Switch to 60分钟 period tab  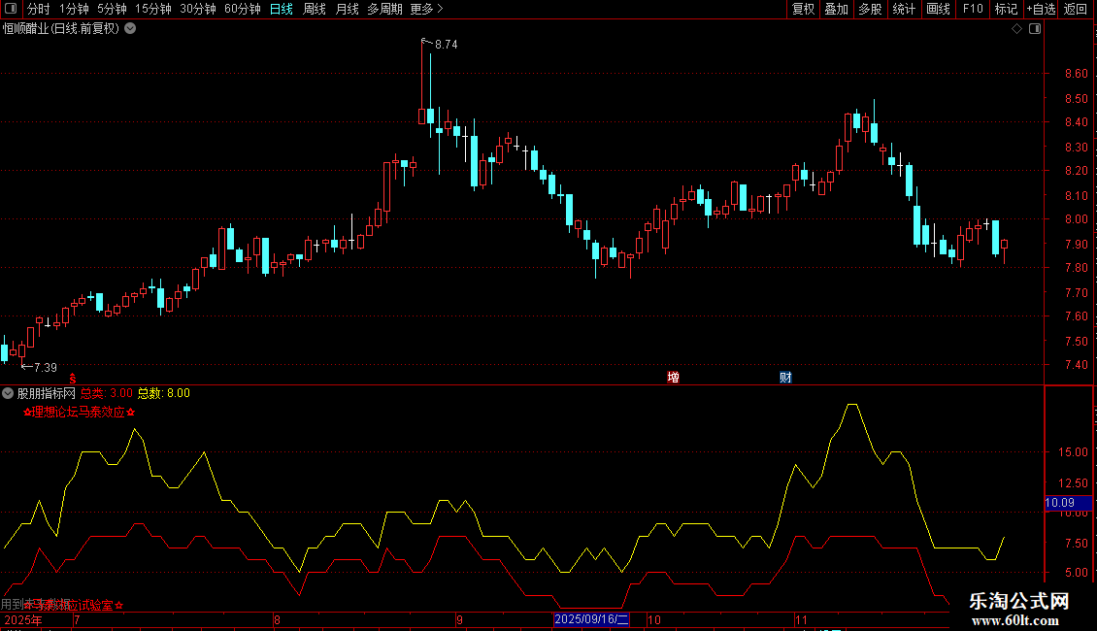[x=242, y=9]
